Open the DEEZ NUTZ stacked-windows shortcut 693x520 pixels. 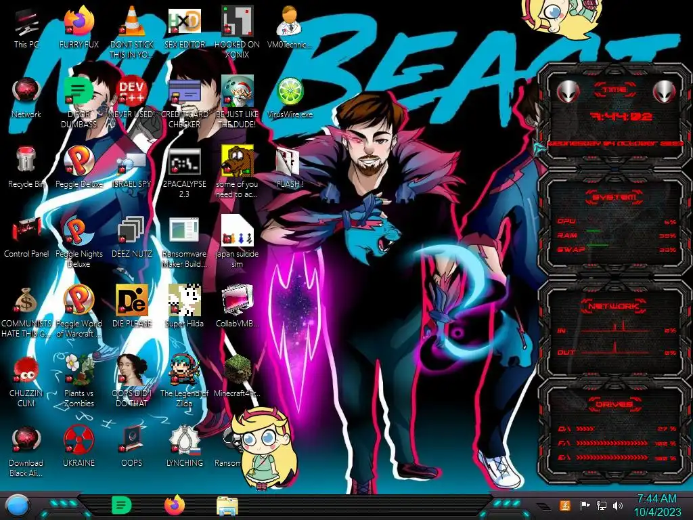[x=132, y=237]
